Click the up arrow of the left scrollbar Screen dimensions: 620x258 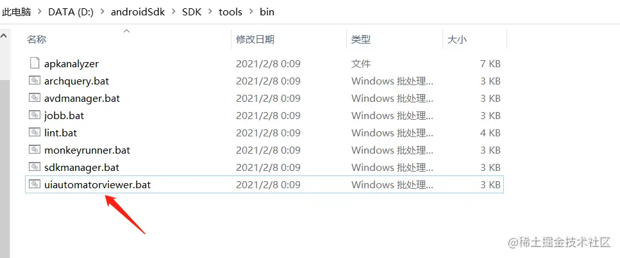4,36
